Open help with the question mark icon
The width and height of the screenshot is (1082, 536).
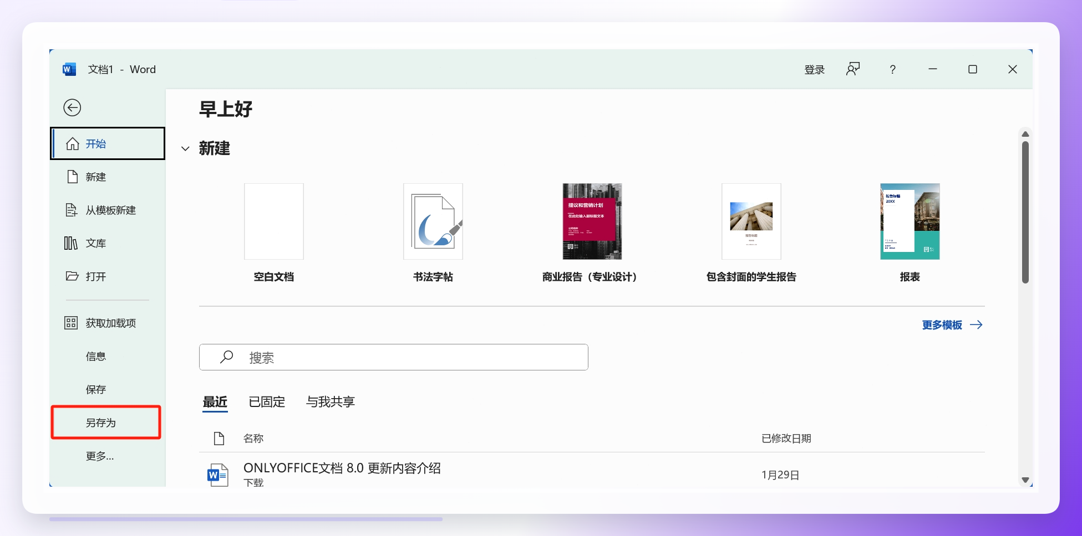pos(892,69)
